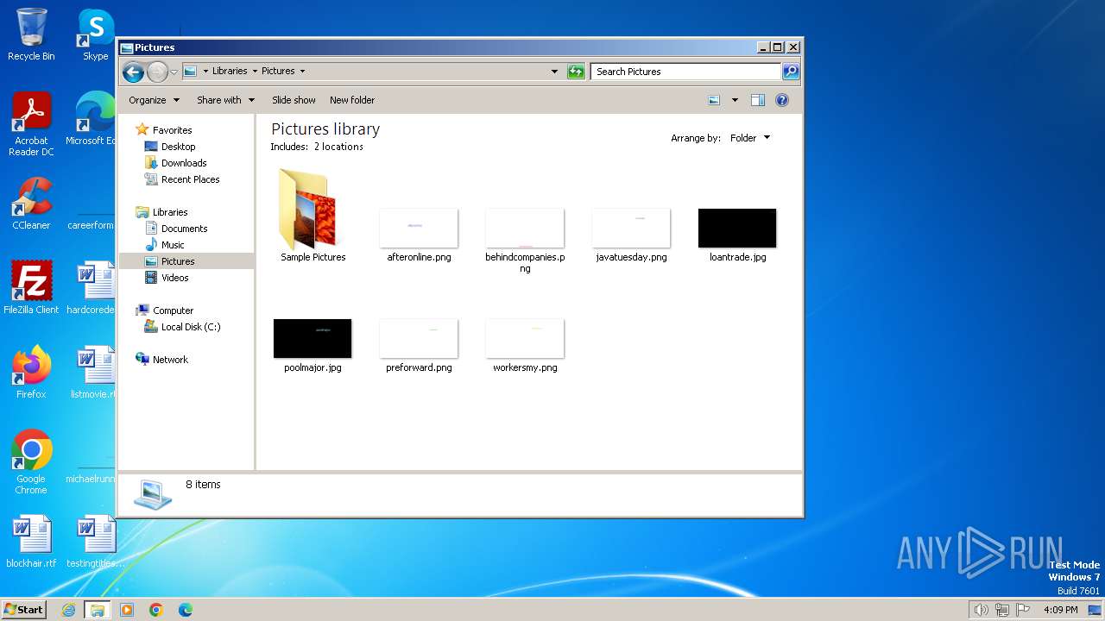This screenshot has width=1105, height=621.
Task: Select Computer in the navigation pane
Action: tap(173, 310)
